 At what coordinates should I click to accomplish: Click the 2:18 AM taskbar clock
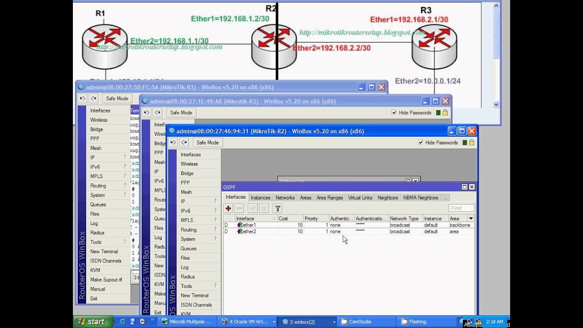pyautogui.click(x=495, y=322)
